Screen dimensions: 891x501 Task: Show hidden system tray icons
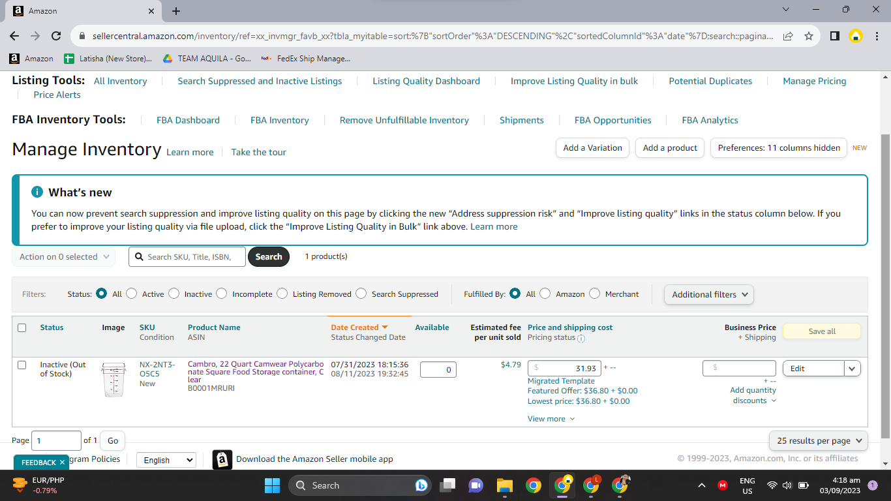[x=702, y=485]
